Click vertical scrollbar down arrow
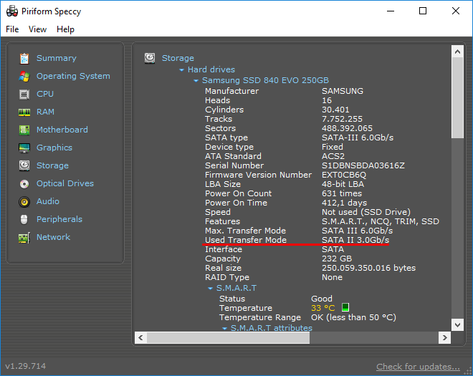 (x=458, y=324)
